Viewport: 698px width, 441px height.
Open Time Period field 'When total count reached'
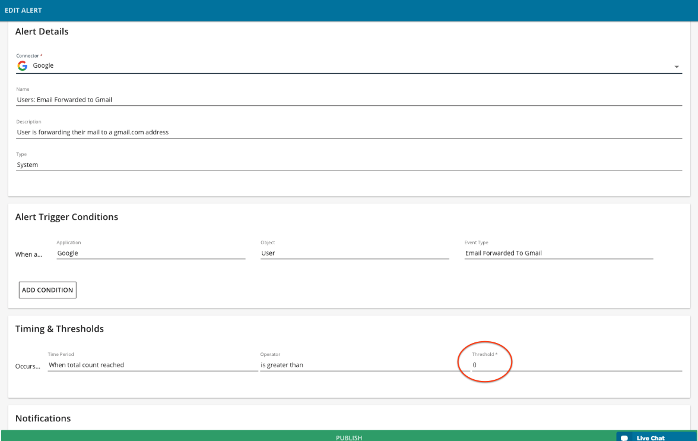(153, 365)
